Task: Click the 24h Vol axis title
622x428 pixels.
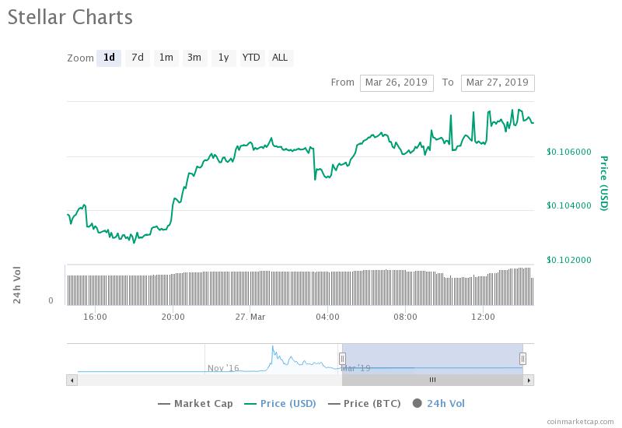Action: (17, 285)
